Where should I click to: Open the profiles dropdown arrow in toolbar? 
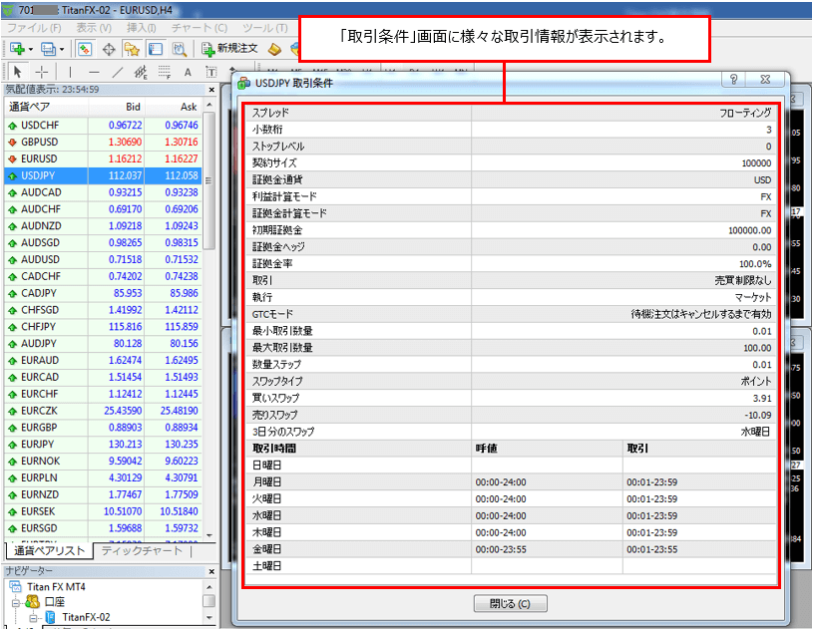tap(64, 48)
